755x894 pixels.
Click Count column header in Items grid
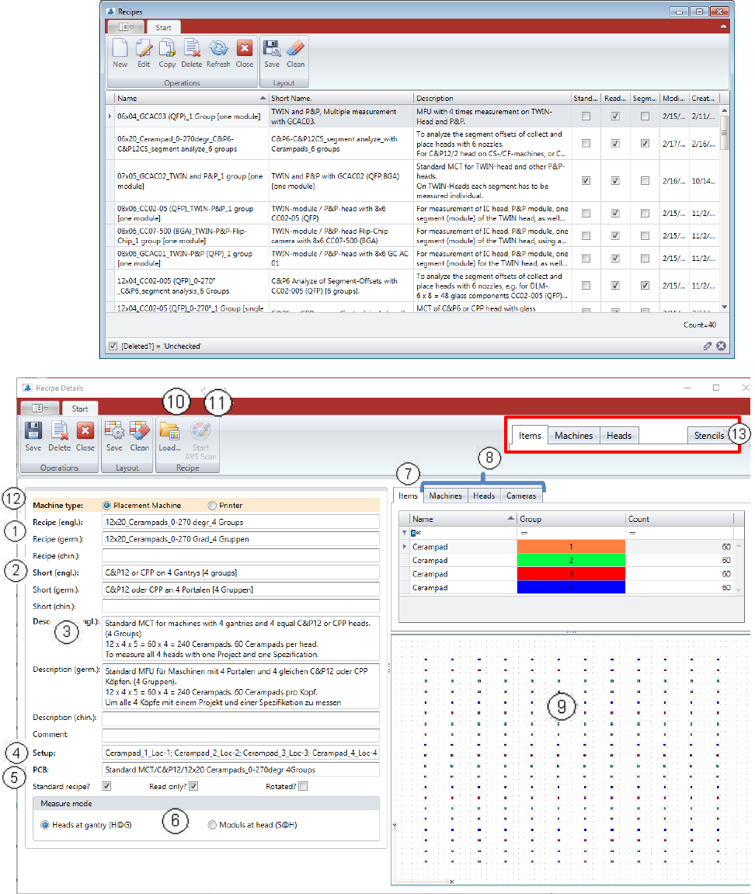click(680, 519)
